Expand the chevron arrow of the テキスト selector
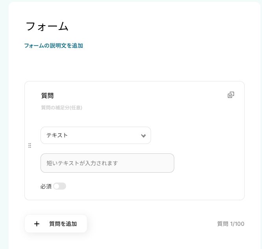Viewport: 262px width, 249px height. pos(143,136)
